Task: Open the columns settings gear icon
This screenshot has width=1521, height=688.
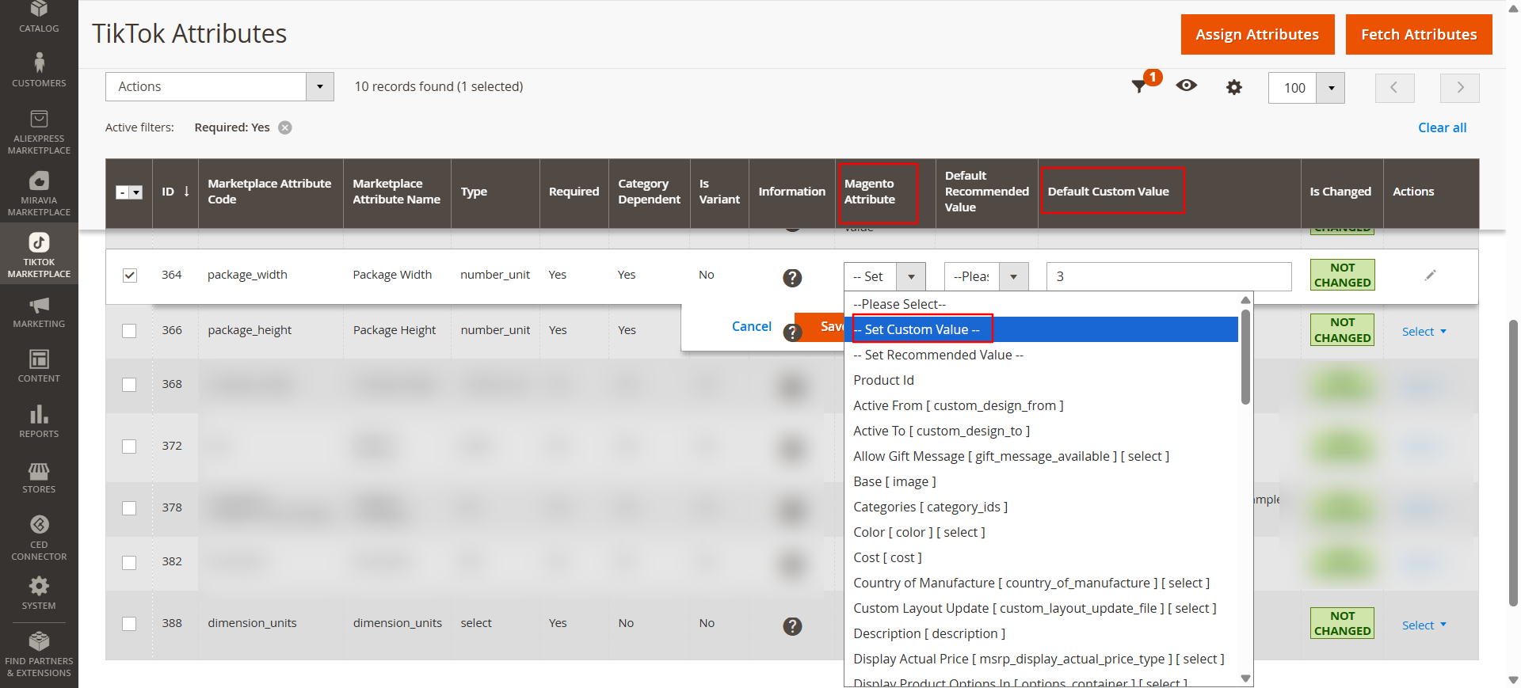Action: [x=1233, y=87]
